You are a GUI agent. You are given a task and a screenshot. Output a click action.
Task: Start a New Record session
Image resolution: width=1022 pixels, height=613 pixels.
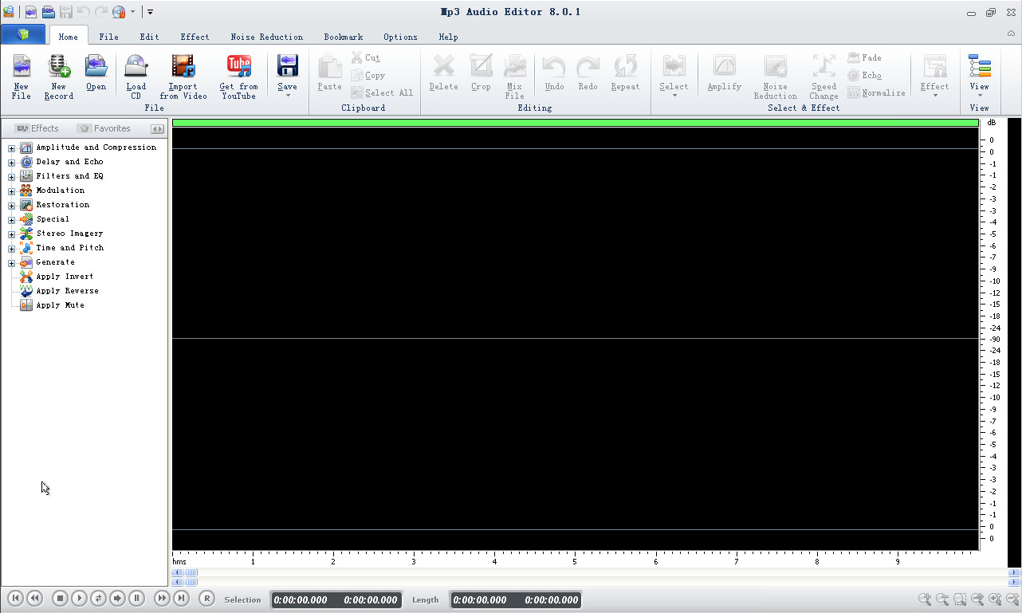tap(59, 77)
